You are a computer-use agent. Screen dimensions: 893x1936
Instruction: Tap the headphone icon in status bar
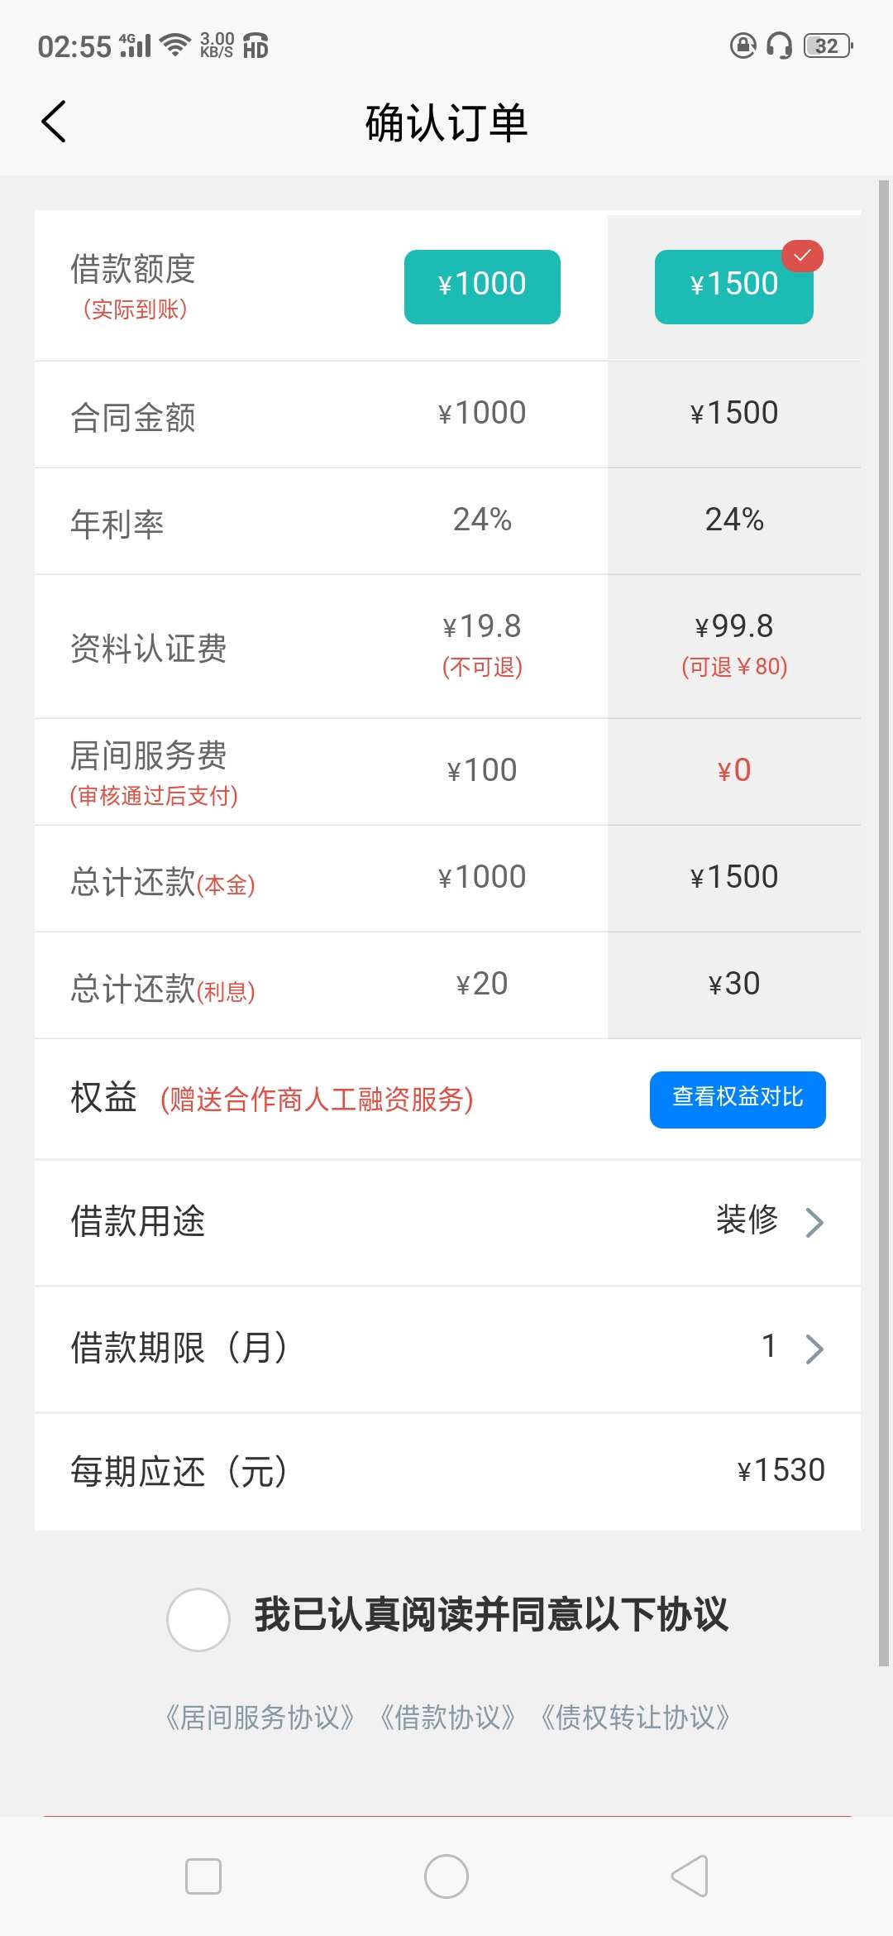pos(779,46)
